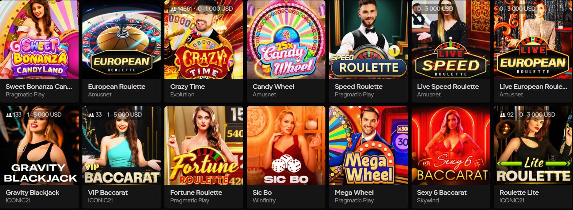The width and height of the screenshot is (573, 210).
Task: Open the Sexy 6 Baccarat game tile
Action: click(451, 146)
